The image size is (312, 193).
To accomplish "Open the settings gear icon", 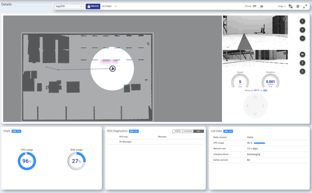I will [x=297, y=6].
